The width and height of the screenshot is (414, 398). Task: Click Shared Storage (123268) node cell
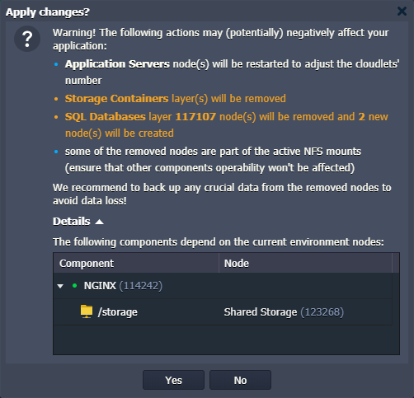coord(284,312)
